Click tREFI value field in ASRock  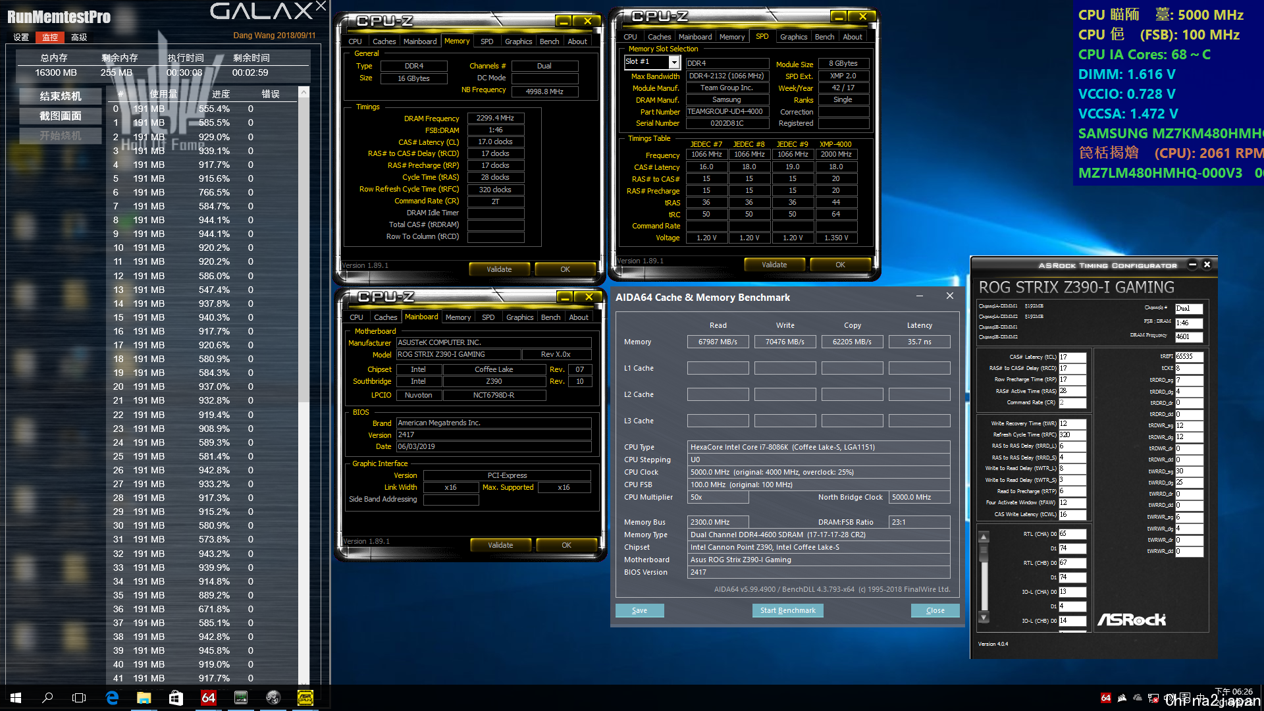(x=1190, y=356)
